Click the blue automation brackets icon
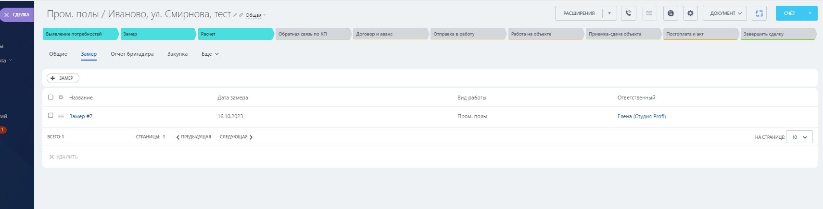 click(x=760, y=13)
